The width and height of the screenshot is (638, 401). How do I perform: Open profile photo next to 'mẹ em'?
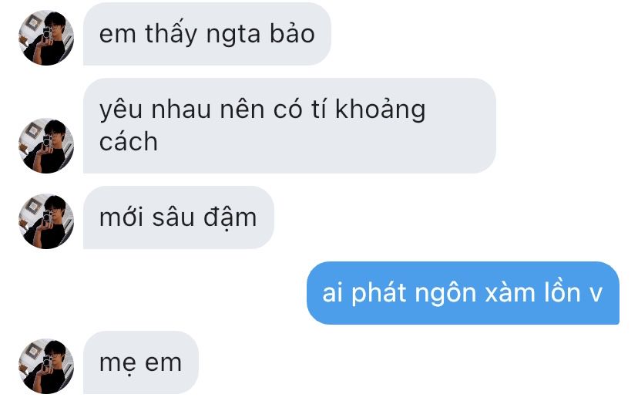[x=46, y=366]
